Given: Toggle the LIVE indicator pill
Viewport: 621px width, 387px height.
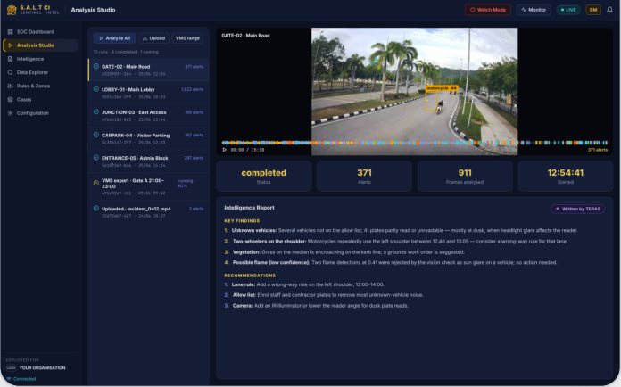Looking at the screenshot, I should (x=568, y=10).
